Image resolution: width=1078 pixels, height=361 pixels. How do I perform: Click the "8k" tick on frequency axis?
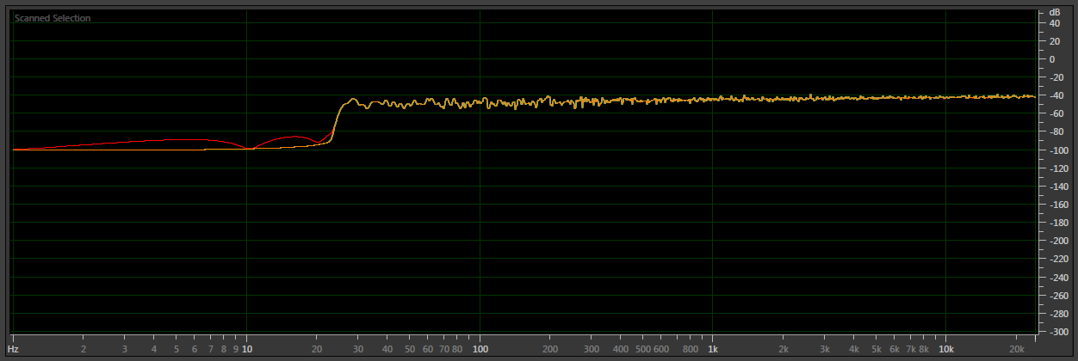point(923,350)
